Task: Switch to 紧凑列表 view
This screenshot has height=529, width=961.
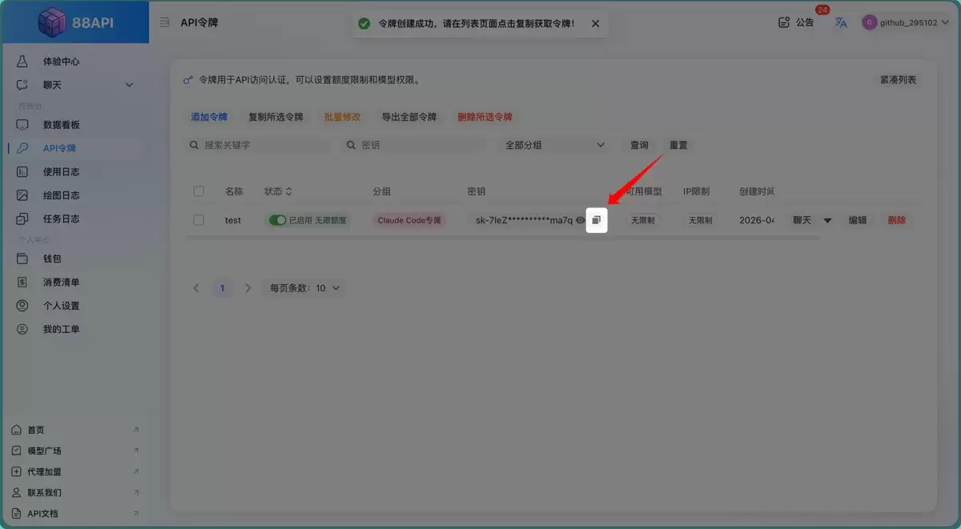Action: point(898,80)
